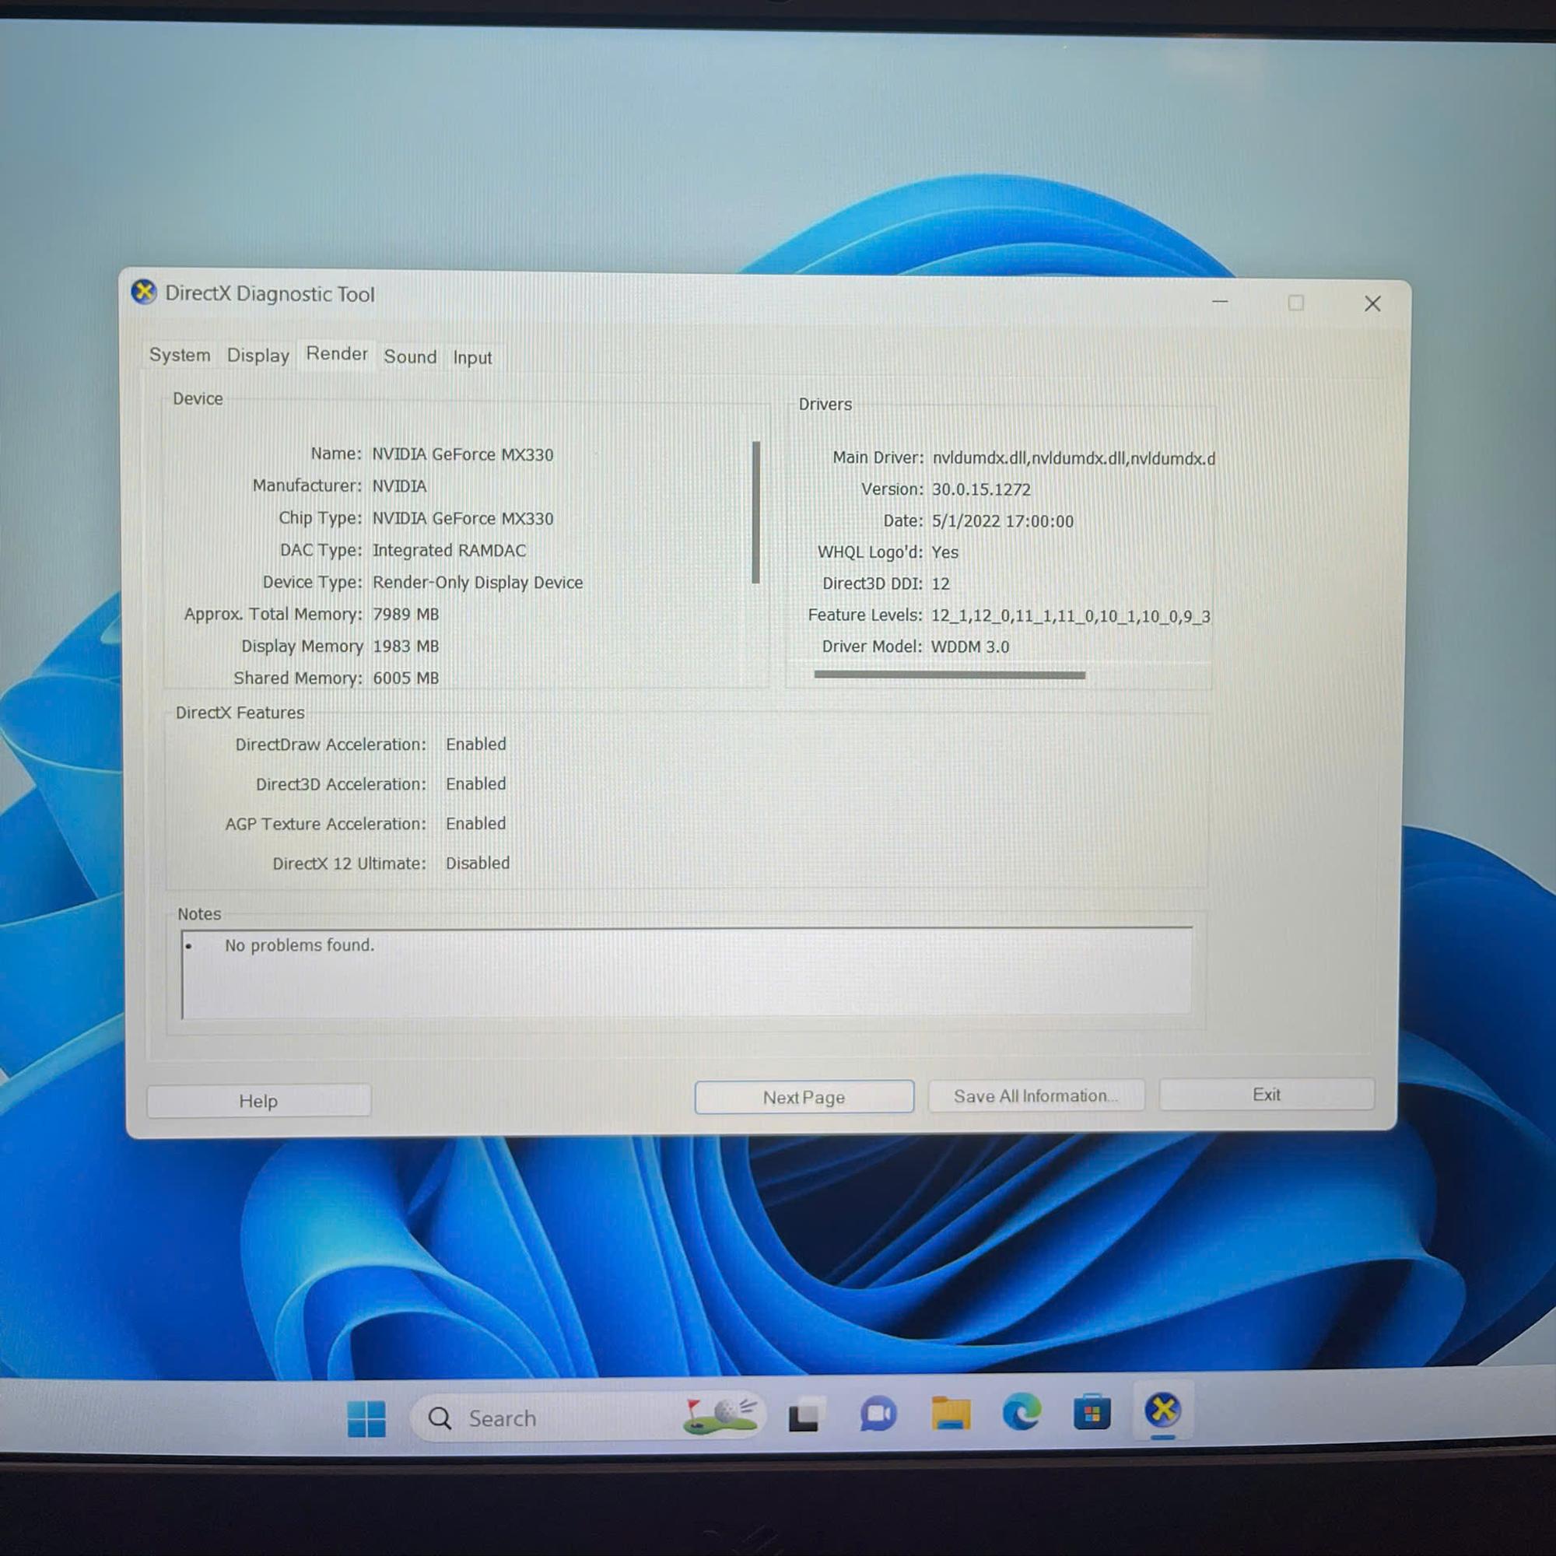The width and height of the screenshot is (1556, 1556).
Task: Click the WHQL Logo'd Yes value
Action: click(x=944, y=552)
